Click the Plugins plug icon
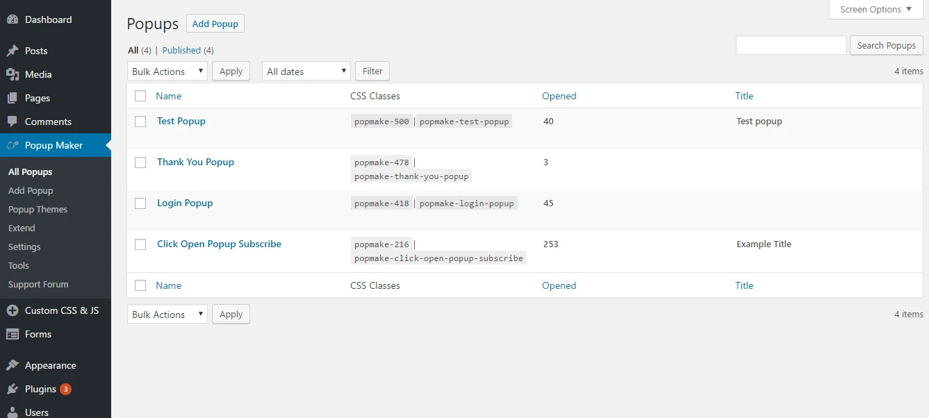Viewport: 929px width, 418px height. [13, 389]
